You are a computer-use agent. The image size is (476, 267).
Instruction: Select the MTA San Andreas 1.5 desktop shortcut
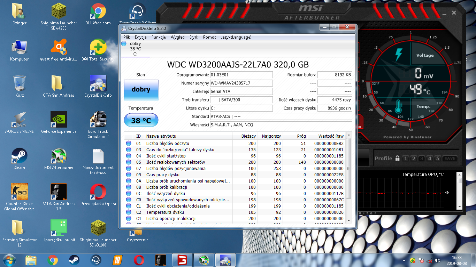(59, 197)
